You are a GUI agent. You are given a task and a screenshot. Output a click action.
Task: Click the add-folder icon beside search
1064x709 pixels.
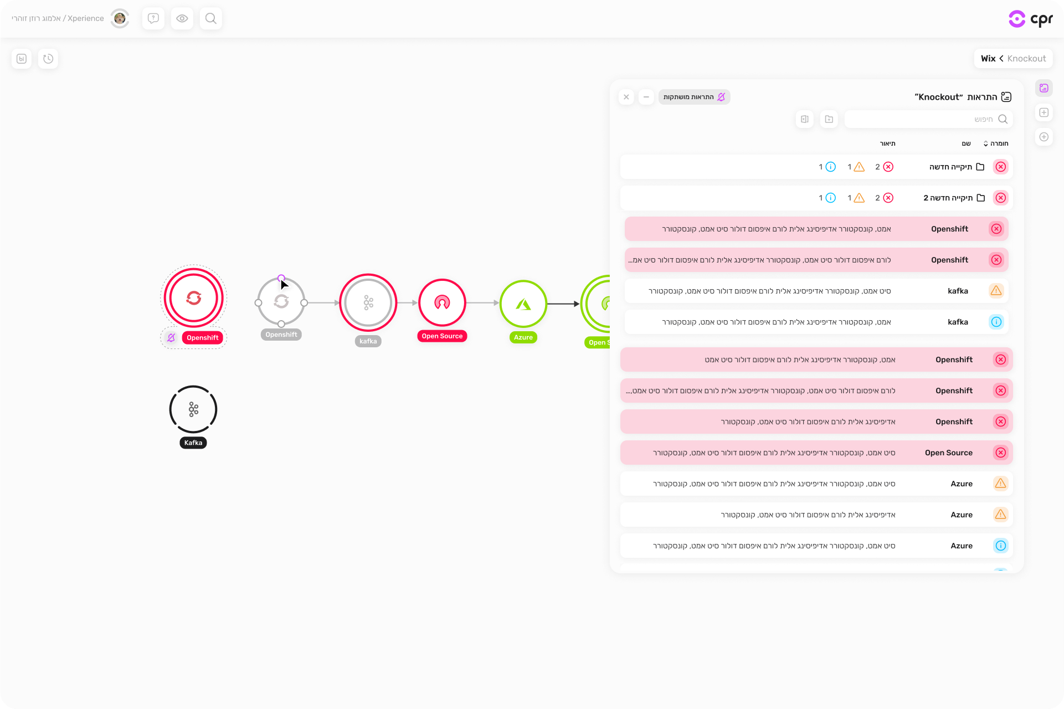[x=829, y=119]
